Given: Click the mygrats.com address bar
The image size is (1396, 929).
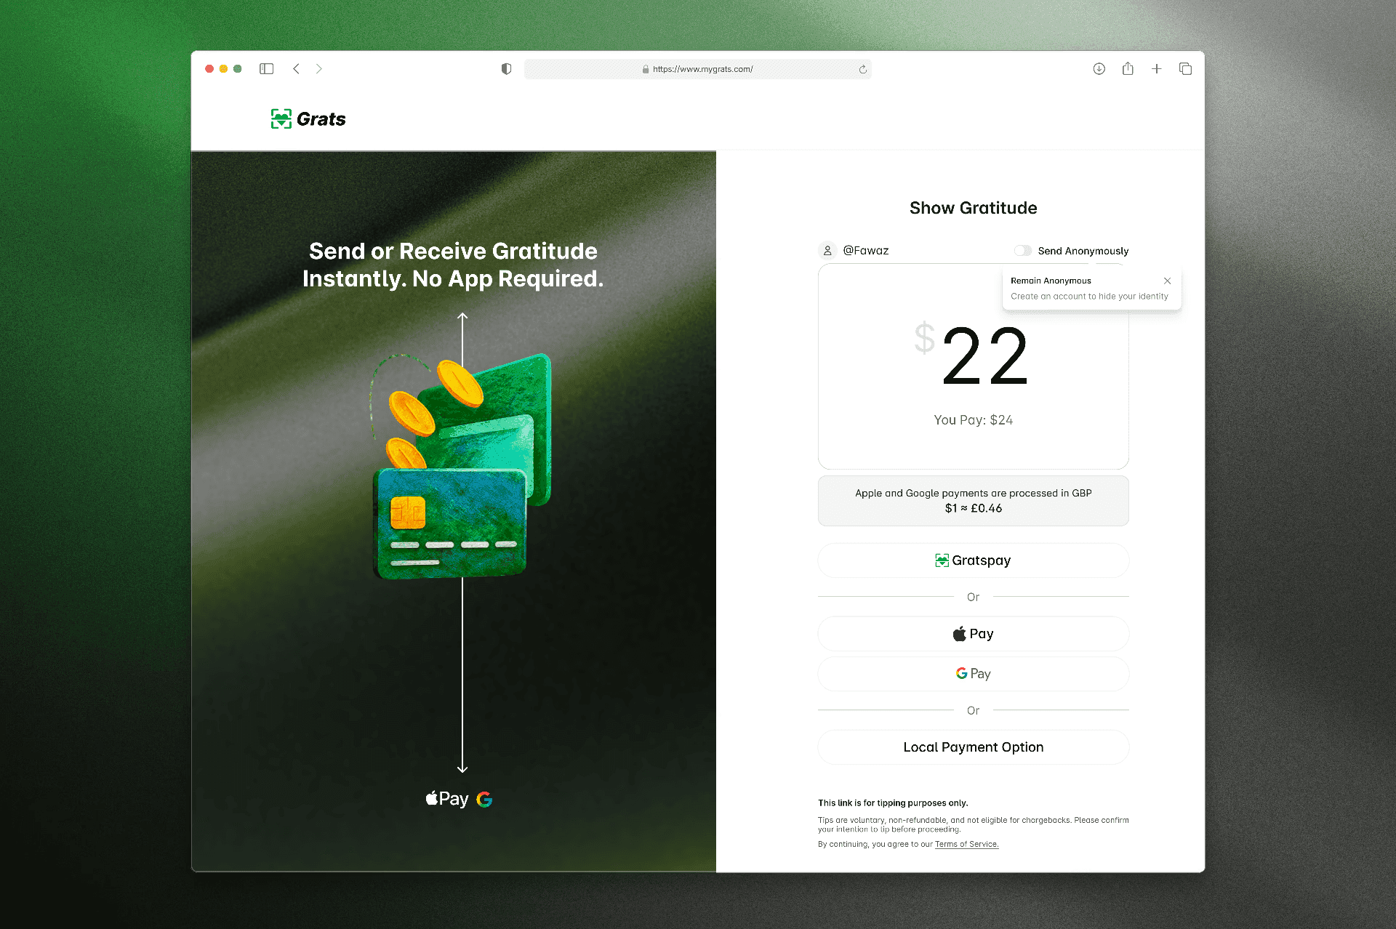Looking at the screenshot, I should (x=702, y=70).
